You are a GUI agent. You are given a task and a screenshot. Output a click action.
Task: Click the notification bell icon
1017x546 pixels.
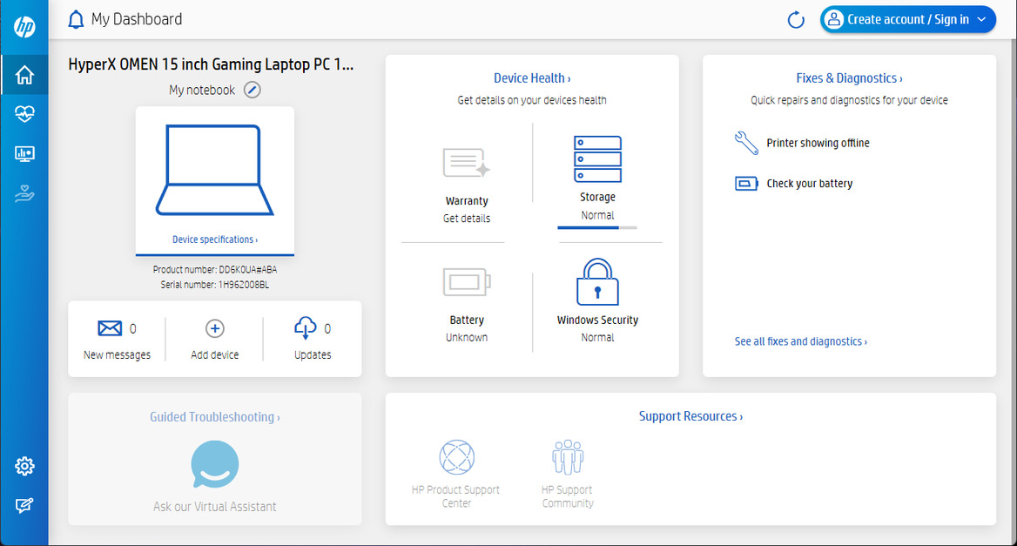(76, 19)
